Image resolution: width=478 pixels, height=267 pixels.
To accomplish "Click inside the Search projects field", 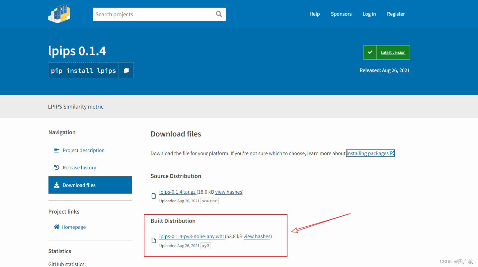I will pos(149,14).
